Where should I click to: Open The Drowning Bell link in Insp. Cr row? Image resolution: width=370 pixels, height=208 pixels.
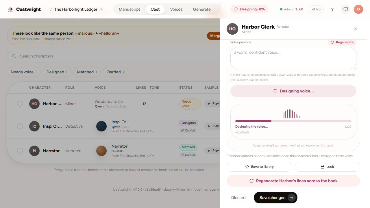132,131
